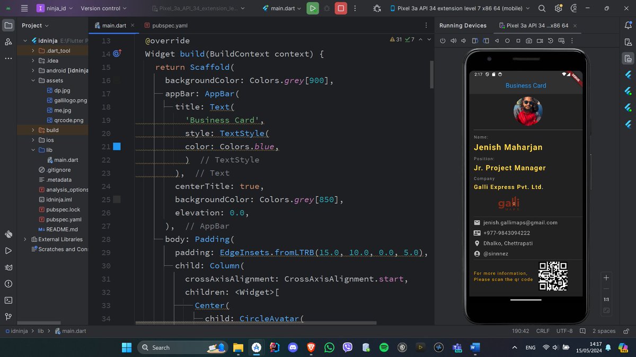The image size is (636, 357).
Task: Click blue color swatch in gutter line 21
Action: 117,147
